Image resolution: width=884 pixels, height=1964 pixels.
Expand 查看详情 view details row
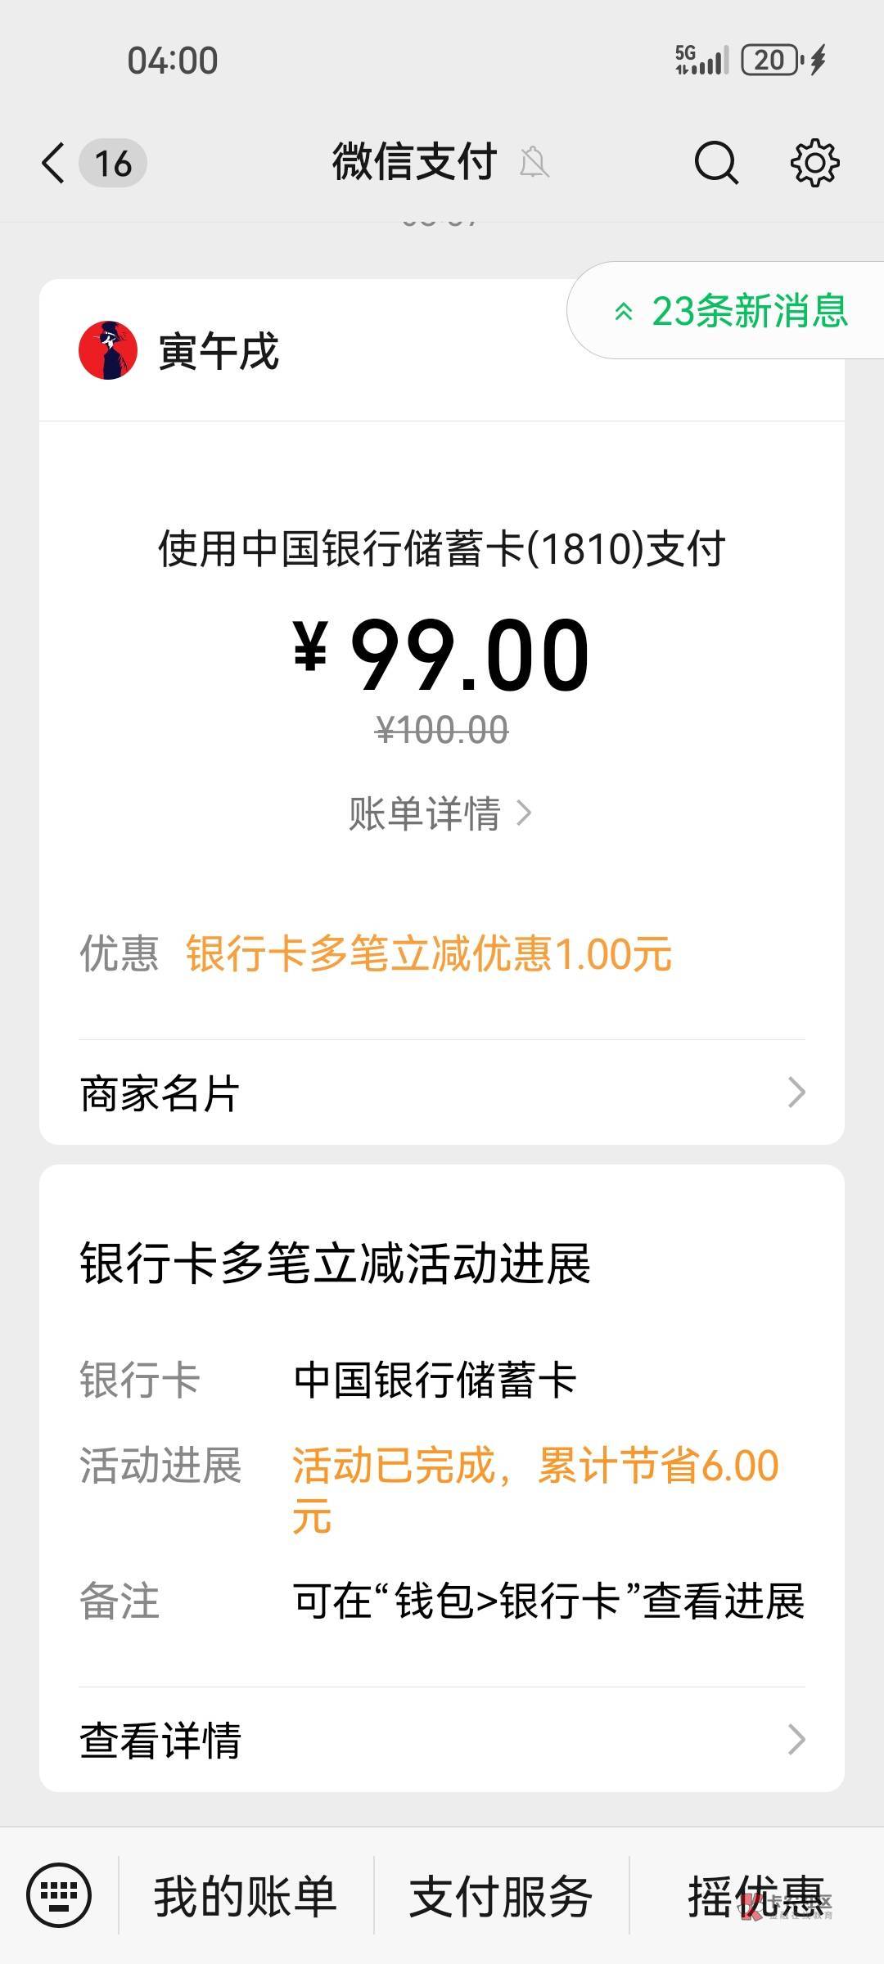pos(442,1739)
